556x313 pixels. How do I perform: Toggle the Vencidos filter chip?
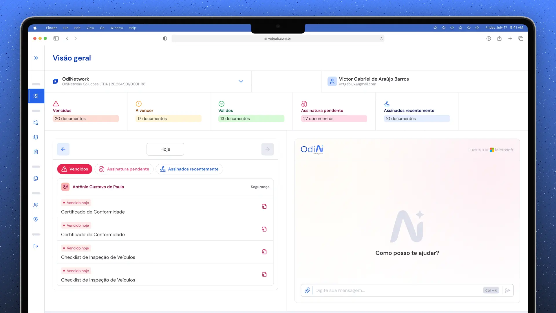[74, 169]
